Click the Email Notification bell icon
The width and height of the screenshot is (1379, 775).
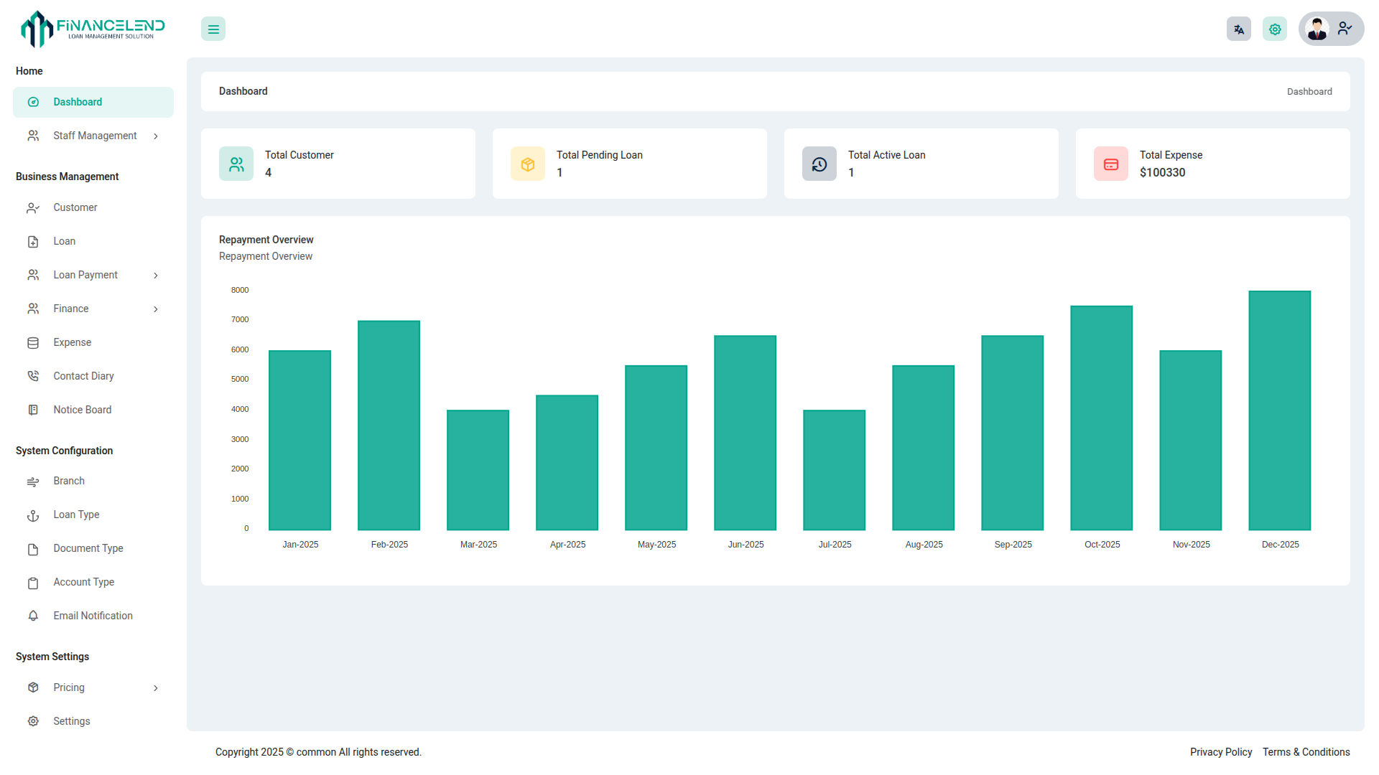[33, 616]
